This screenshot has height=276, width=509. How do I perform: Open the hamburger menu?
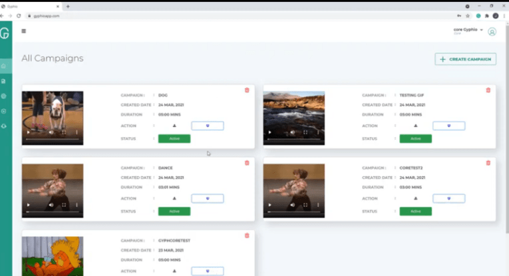click(x=24, y=31)
